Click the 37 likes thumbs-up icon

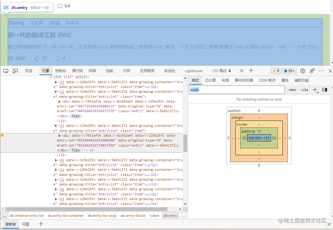tap(37, 58)
